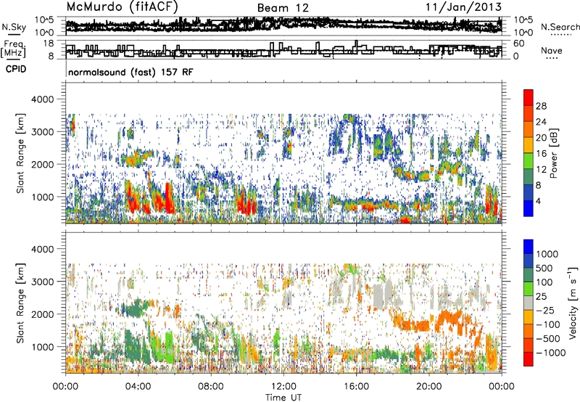Click the '04:00' time tick label

[138, 387]
